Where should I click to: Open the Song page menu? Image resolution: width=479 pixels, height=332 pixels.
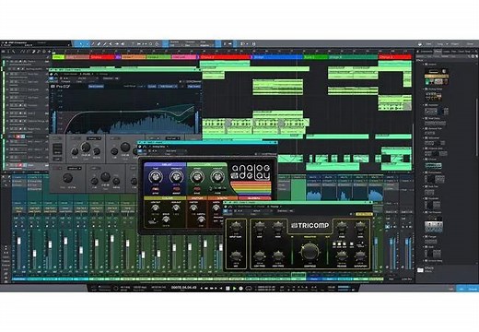(441, 44)
